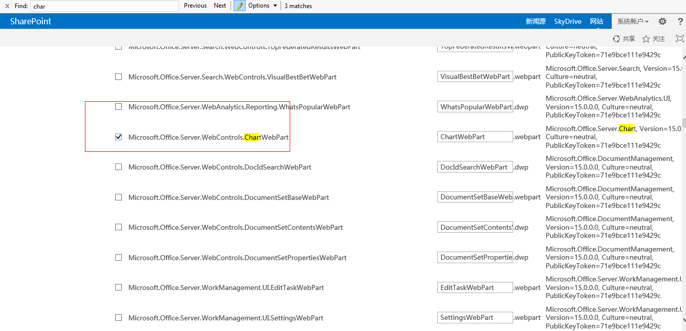686x331 pixels.
Task: Click the focus on content icon
Action: (x=679, y=39)
